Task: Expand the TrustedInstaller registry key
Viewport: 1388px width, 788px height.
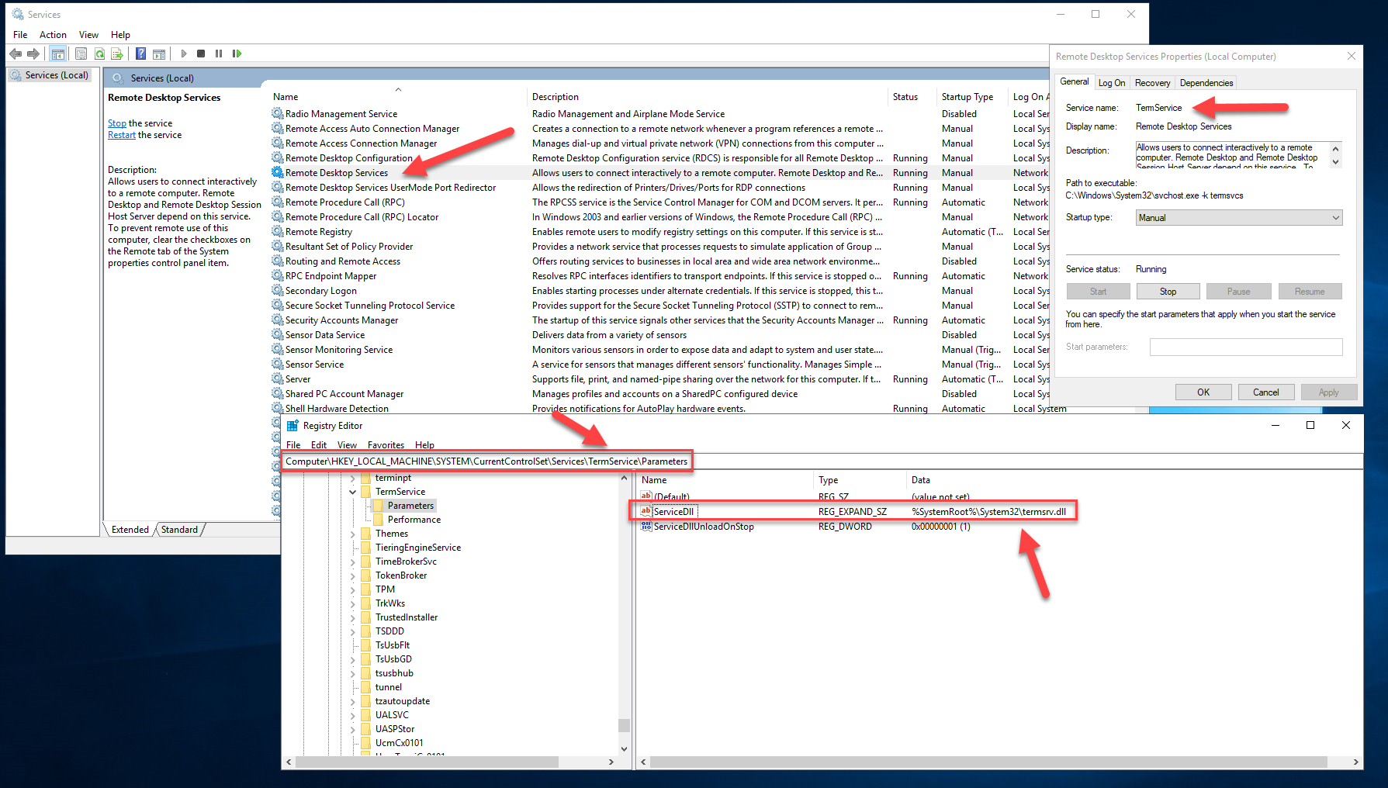Action: [352, 617]
